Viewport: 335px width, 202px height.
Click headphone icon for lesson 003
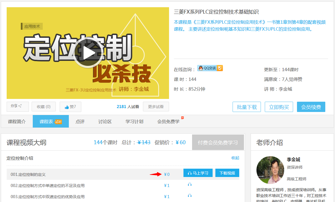[x=190, y=196]
